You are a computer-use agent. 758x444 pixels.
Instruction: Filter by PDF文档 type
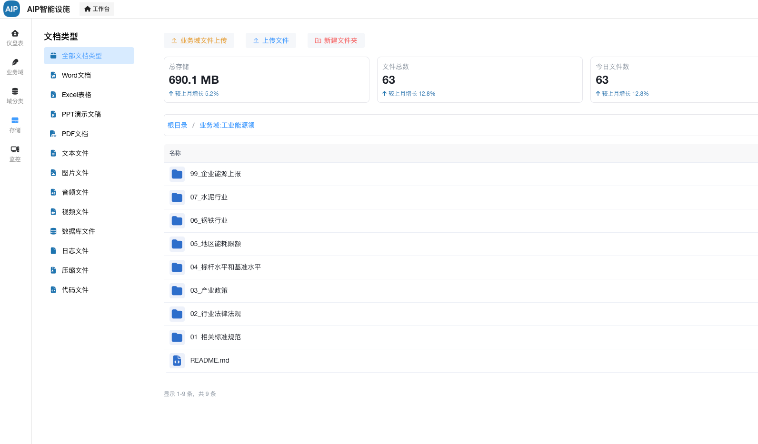coord(75,134)
